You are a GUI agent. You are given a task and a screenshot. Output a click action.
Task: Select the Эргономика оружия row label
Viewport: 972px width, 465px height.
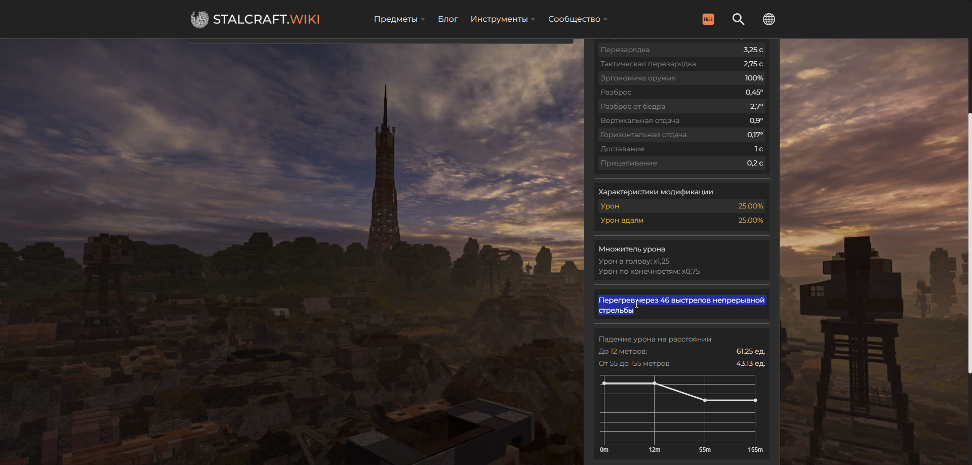[x=638, y=78]
